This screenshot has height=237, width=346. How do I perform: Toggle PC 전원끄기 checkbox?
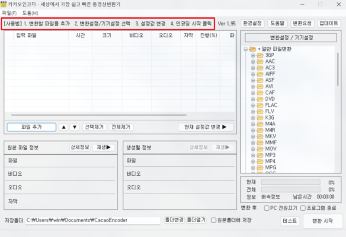[266, 208]
